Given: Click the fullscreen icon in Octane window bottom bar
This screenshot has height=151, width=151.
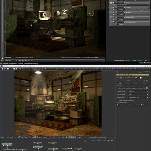Looking at the screenshot, I should click(x=104, y=61).
